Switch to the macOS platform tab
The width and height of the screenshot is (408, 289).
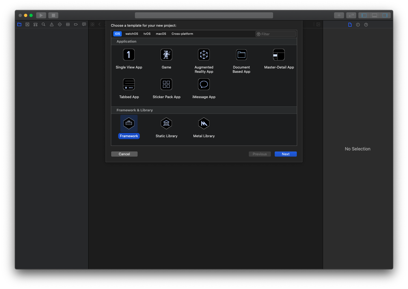click(161, 34)
